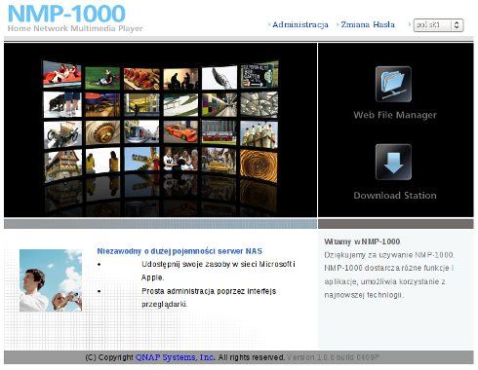Click heading 'Niezawodny o dużej pojemności serwer NAS'

click(179, 251)
